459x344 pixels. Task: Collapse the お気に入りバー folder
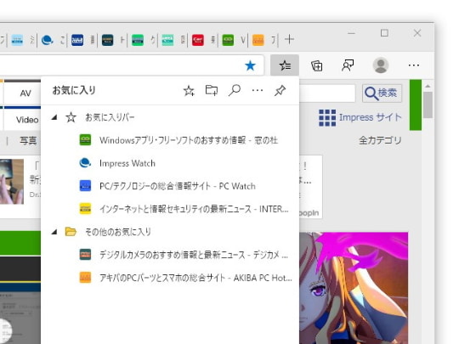click(x=54, y=117)
